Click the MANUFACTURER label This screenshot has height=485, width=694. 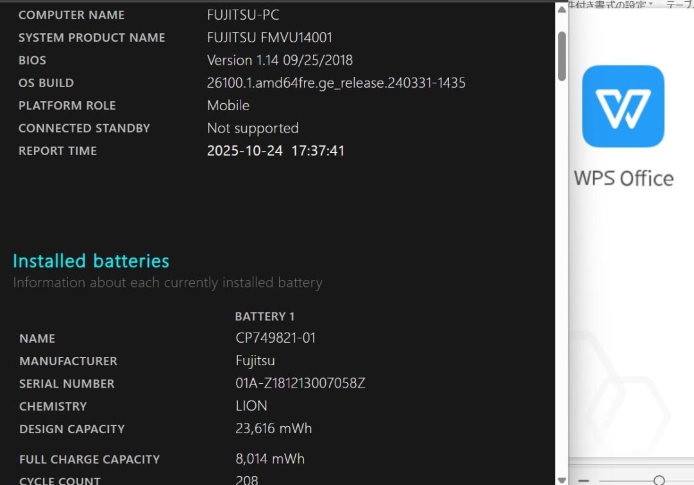click(69, 361)
